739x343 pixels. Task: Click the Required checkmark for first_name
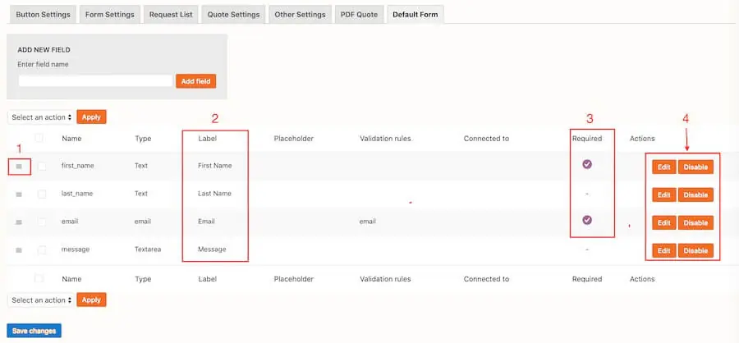[x=587, y=164]
